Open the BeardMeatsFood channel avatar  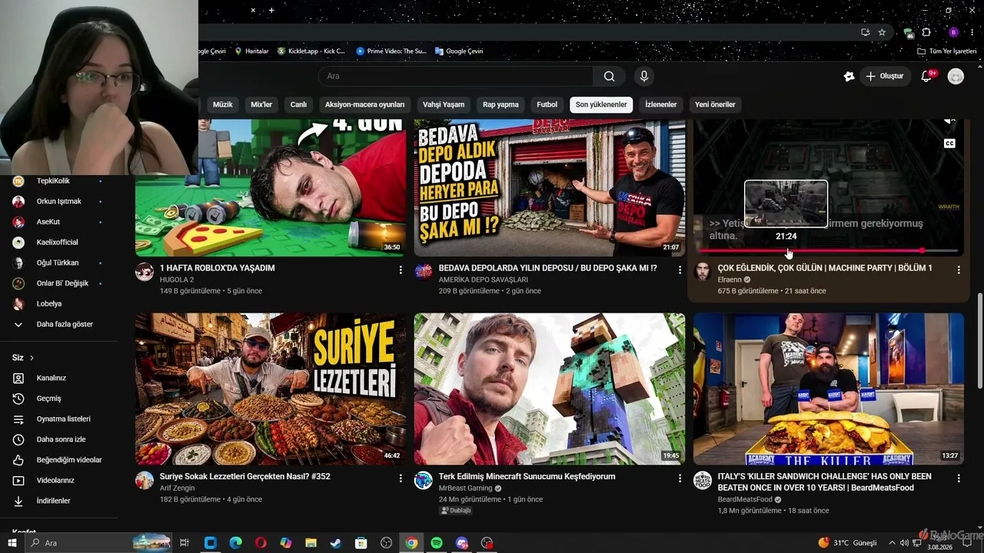pyautogui.click(x=703, y=480)
